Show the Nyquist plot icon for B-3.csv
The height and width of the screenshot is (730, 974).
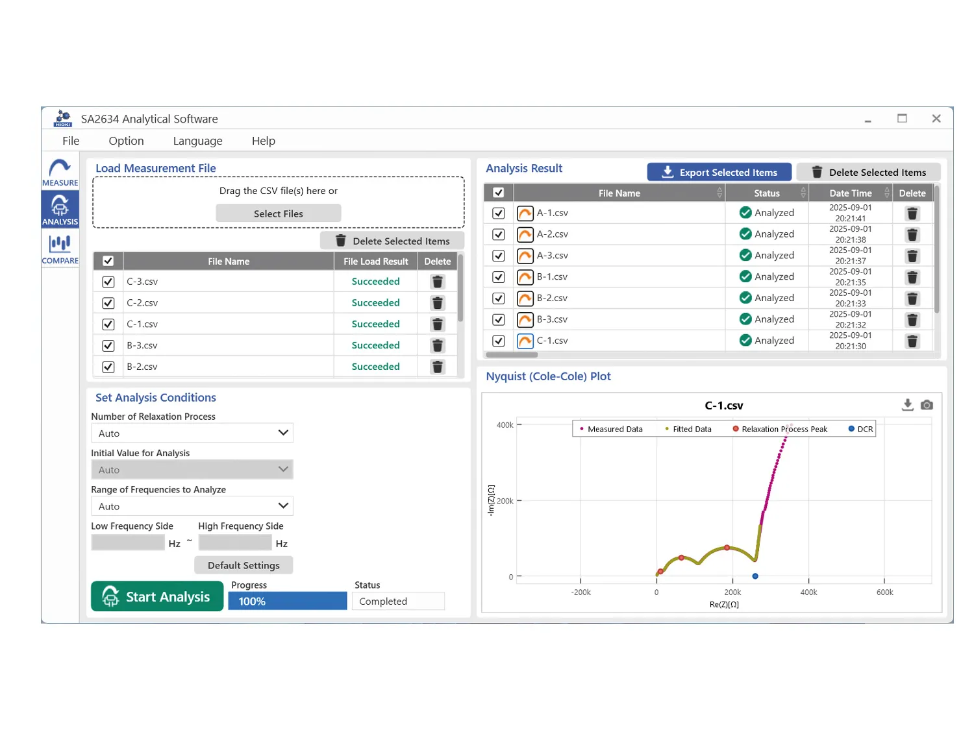[x=525, y=320]
